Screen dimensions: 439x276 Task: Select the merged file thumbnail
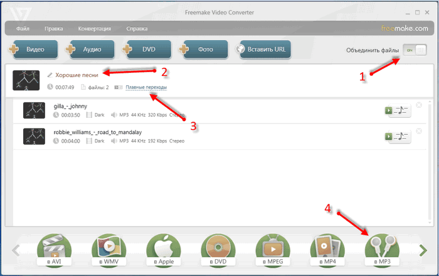[26, 80]
